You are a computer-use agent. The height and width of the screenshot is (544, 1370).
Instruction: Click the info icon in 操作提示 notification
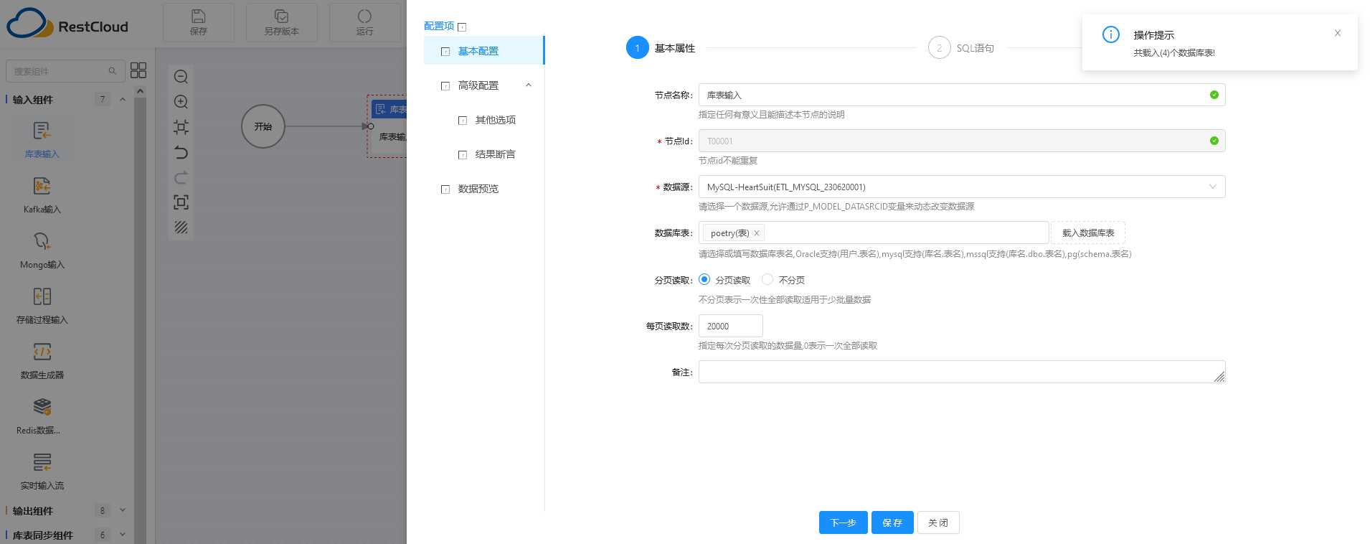point(1110,34)
